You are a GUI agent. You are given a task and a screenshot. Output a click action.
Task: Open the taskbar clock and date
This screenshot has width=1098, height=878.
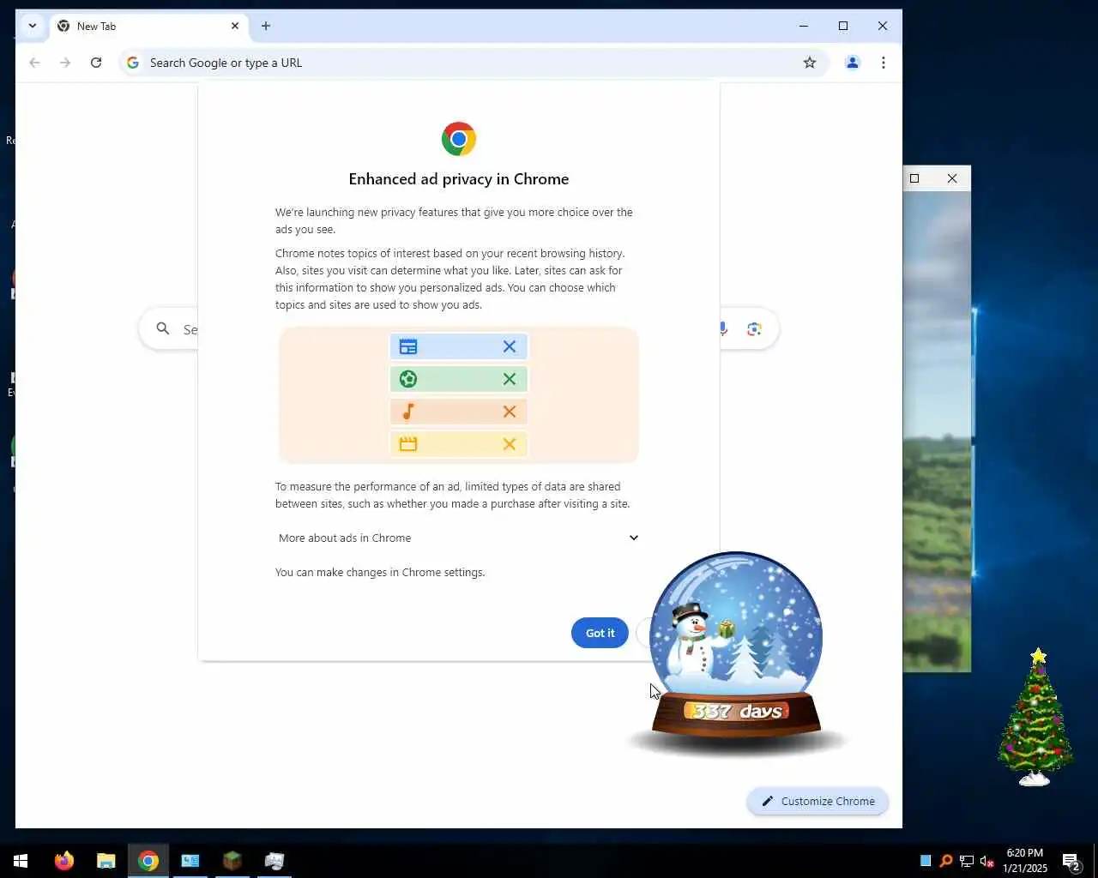coord(1025,861)
